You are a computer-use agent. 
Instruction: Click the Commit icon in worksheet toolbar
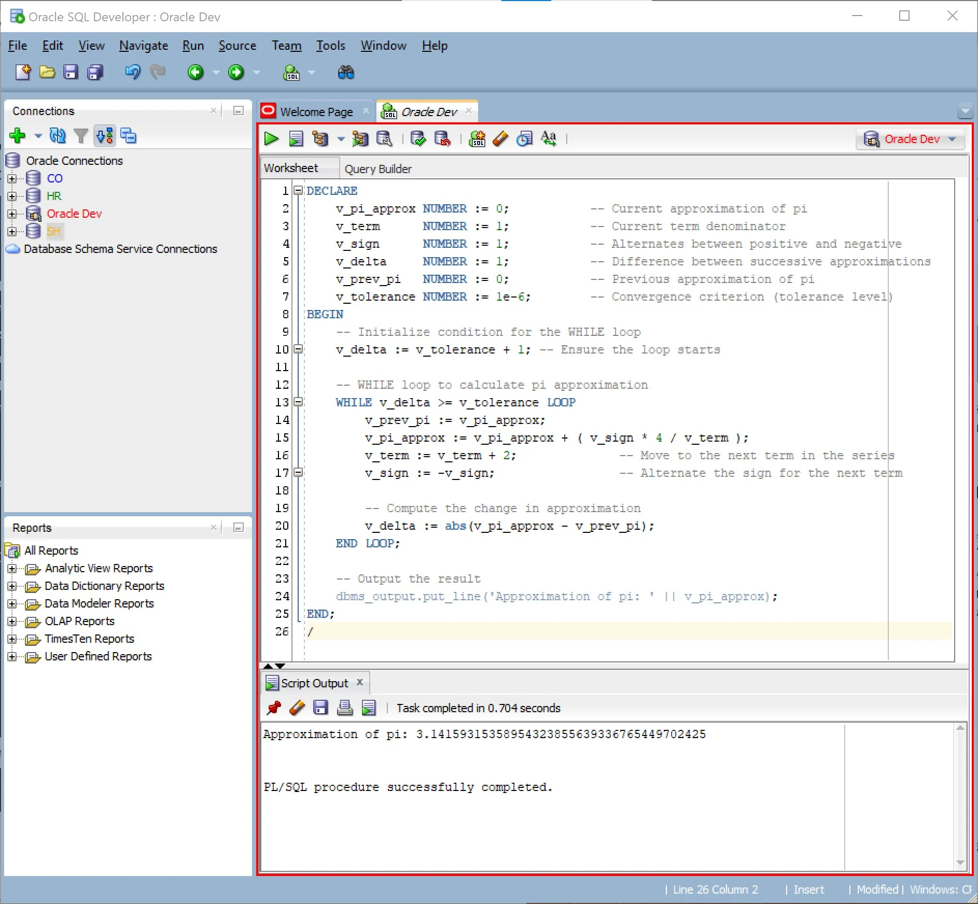coord(418,139)
